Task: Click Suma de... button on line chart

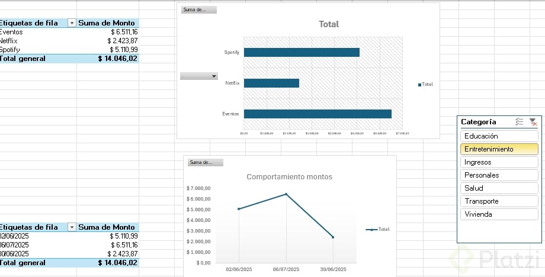Action: click(206, 162)
